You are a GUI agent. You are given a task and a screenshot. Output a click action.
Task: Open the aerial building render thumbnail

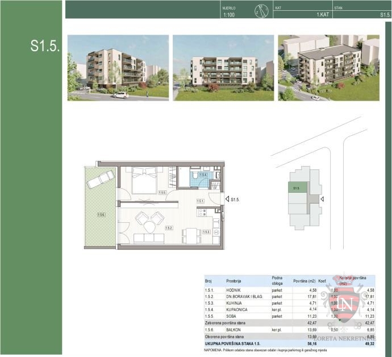[x=328, y=68]
